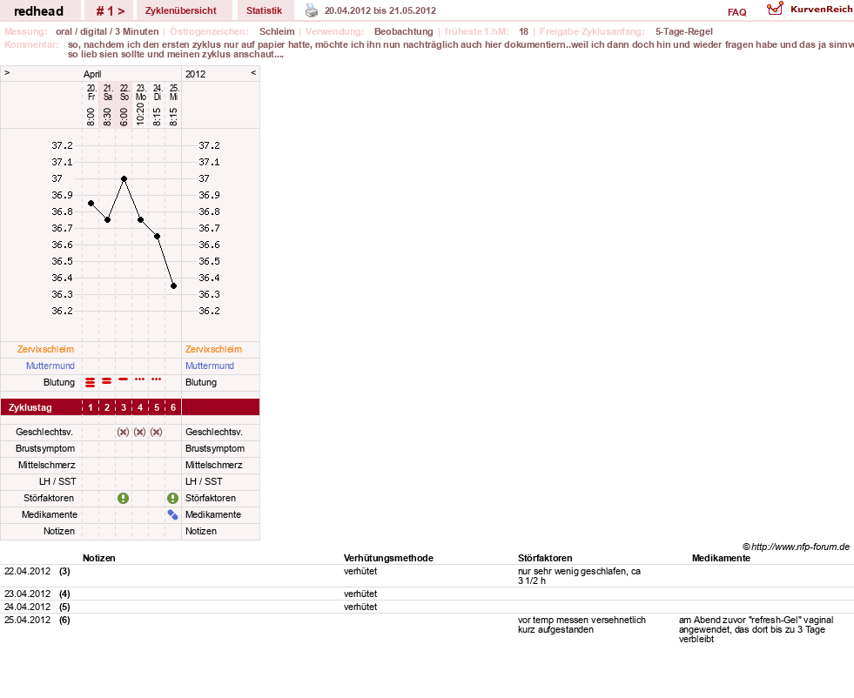Click the temperature point at 36.65 on day 5
The image size is (854, 698).
pyautogui.click(x=157, y=237)
